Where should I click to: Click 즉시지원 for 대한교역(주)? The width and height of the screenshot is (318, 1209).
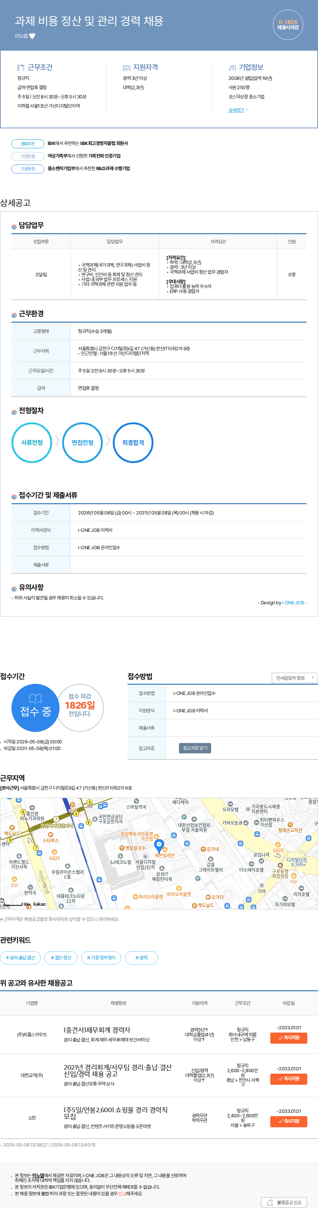[x=288, y=1078]
